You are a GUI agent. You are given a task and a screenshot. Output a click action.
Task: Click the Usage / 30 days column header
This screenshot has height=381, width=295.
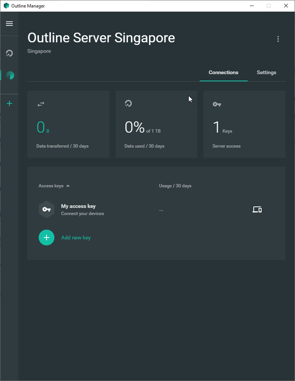(x=175, y=186)
